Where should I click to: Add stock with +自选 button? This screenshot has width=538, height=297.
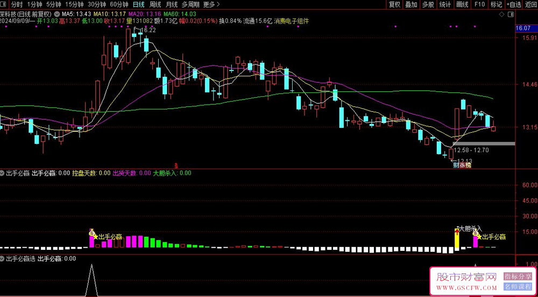(514, 4)
